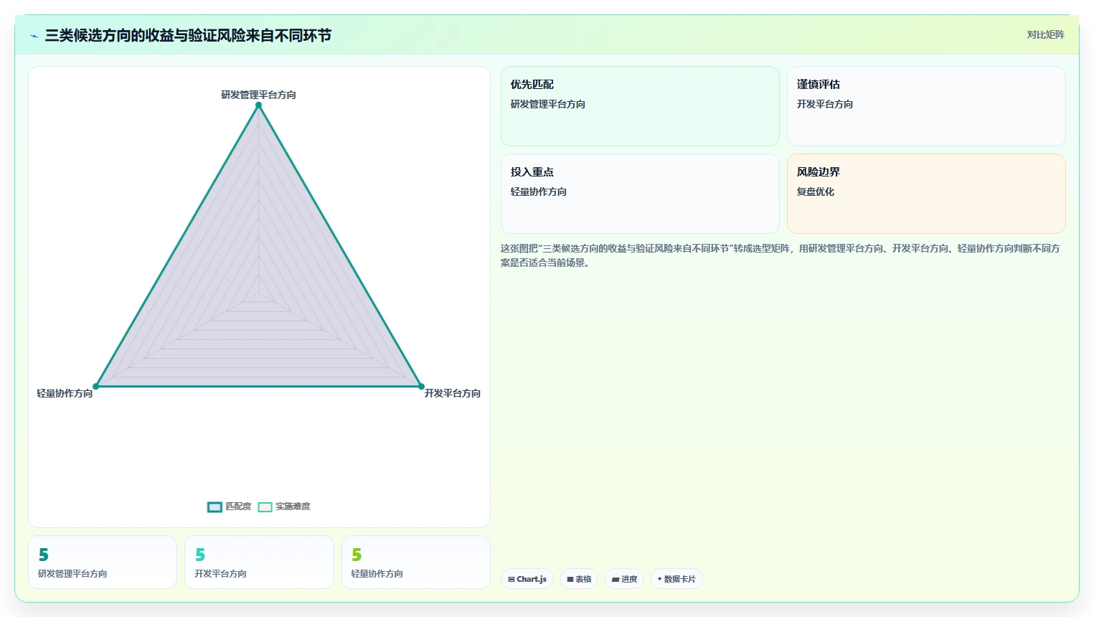Open the 优先匹配 card
The image size is (1094, 617).
click(640, 106)
